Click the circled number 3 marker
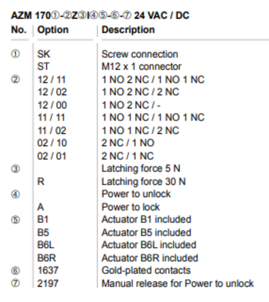Image resolution: width=269 pixels, height=302 pixels. tap(16, 169)
